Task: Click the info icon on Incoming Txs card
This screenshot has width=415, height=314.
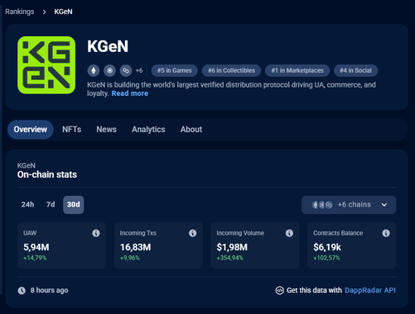Action: pyautogui.click(x=192, y=233)
